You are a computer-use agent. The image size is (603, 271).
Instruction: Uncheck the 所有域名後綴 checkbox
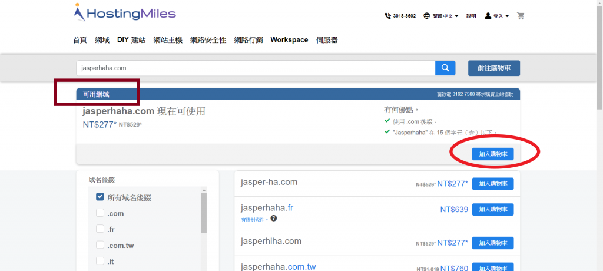click(100, 197)
